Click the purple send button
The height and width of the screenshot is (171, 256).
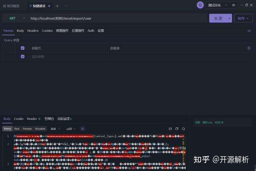pos(218,18)
